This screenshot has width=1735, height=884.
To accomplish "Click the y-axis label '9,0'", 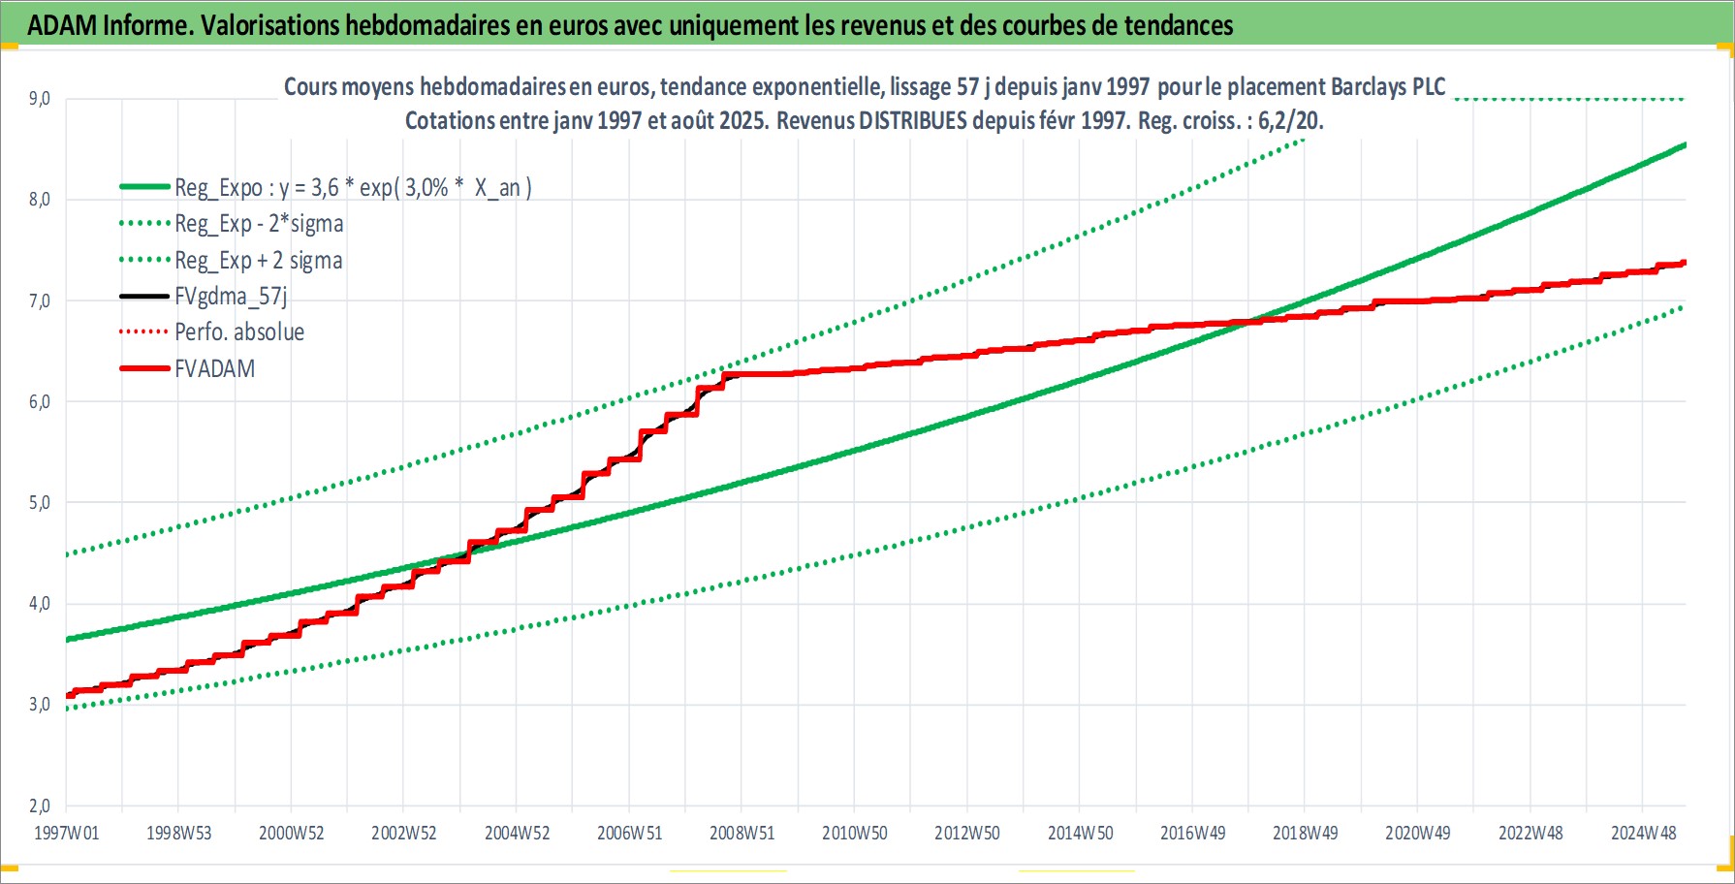I will pos(39,99).
